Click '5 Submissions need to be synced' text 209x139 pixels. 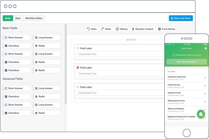188,55
